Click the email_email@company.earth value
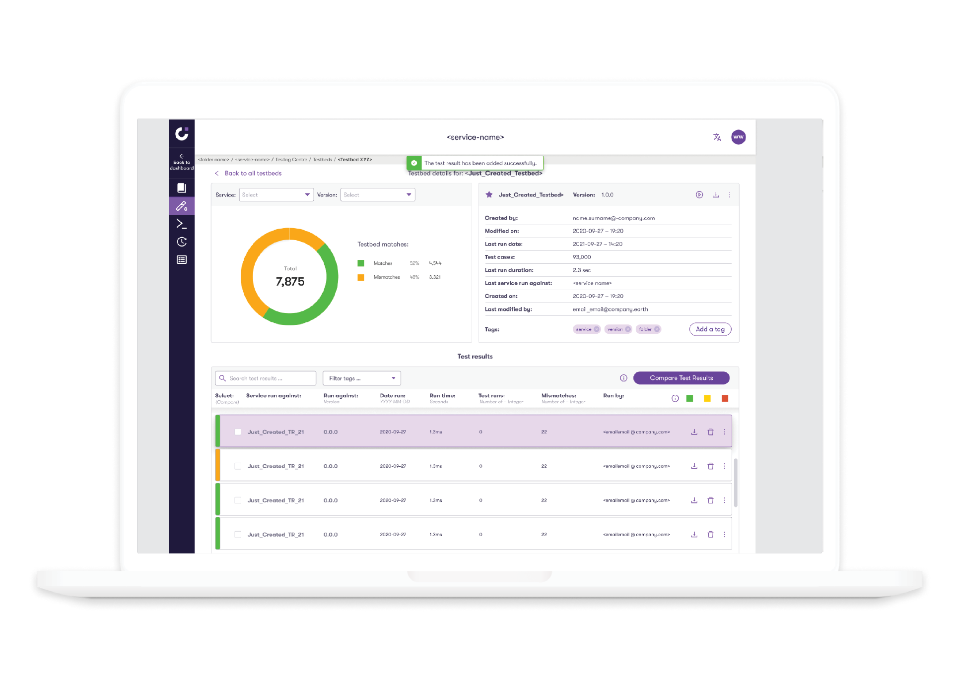The image size is (953, 673). point(611,309)
